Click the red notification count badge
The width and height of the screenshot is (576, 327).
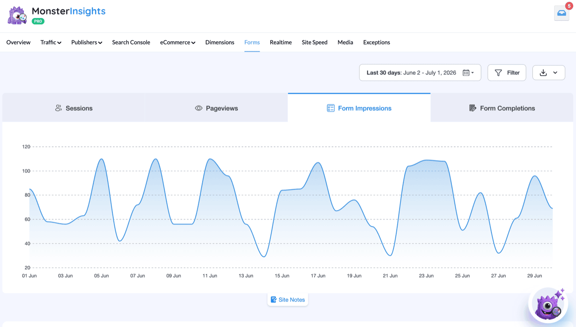click(569, 6)
